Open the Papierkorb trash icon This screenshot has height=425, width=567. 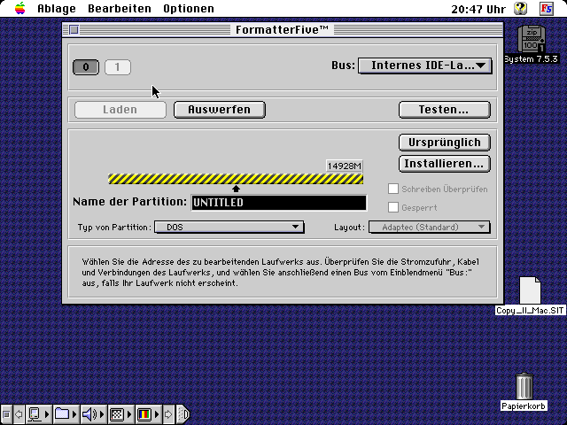pyautogui.click(x=524, y=386)
